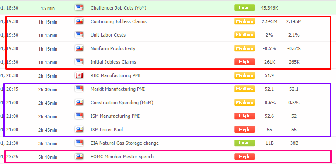This screenshot has height=164, width=336.
Task: Click the Low badge on Challenger Job Cuts
Action: 244,8
